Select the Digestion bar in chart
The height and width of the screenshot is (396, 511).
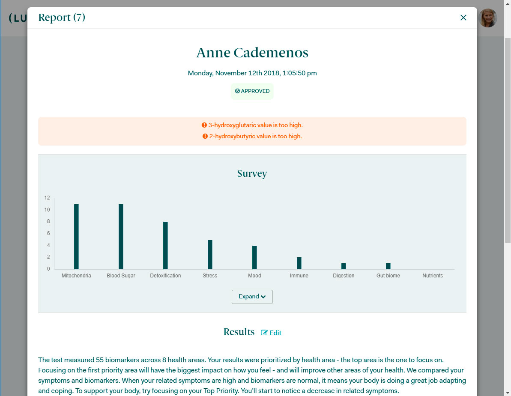344,266
